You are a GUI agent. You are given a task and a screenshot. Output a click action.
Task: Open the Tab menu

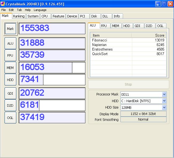[x=19, y=10]
